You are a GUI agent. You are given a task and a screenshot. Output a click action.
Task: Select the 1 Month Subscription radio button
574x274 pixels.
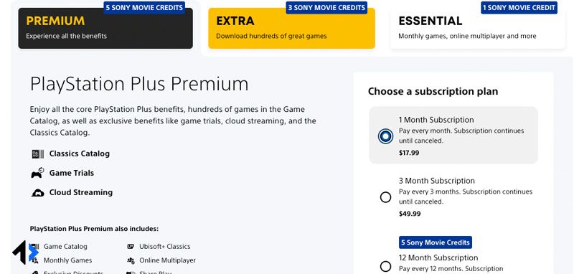click(385, 136)
